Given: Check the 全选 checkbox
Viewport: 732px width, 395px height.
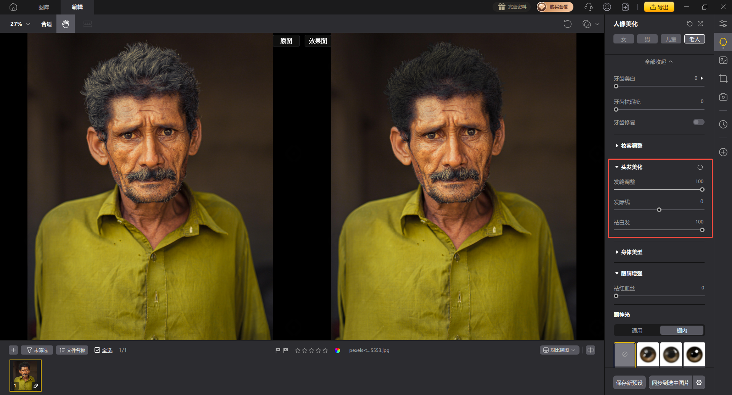Looking at the screenshot, I should [97, 350].
